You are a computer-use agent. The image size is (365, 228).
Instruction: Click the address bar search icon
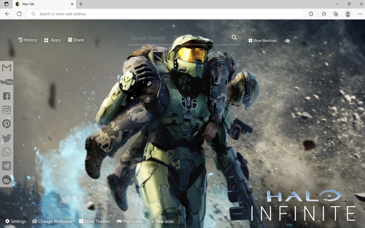click(33, 14)
